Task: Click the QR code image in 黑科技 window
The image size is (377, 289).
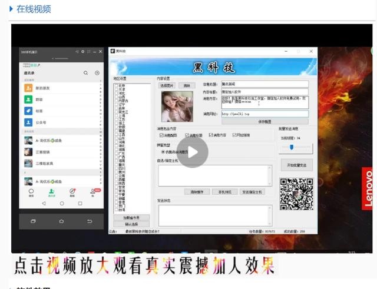Action: tap(296, 194)
